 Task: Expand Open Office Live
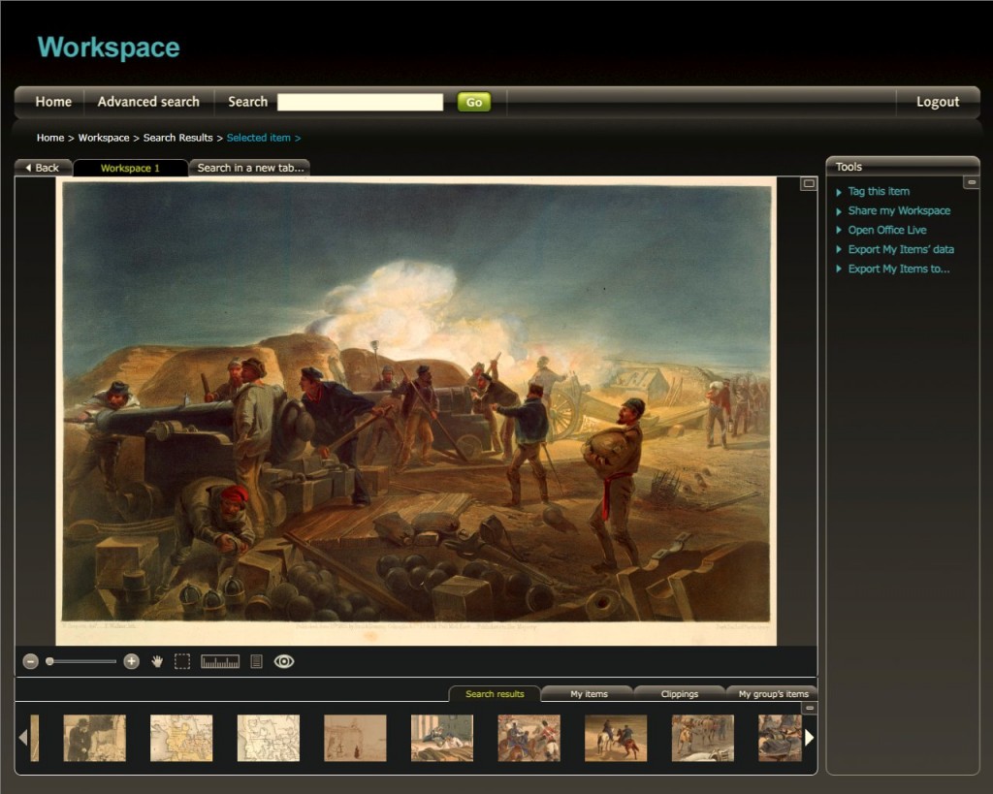[x=886, y=230]
